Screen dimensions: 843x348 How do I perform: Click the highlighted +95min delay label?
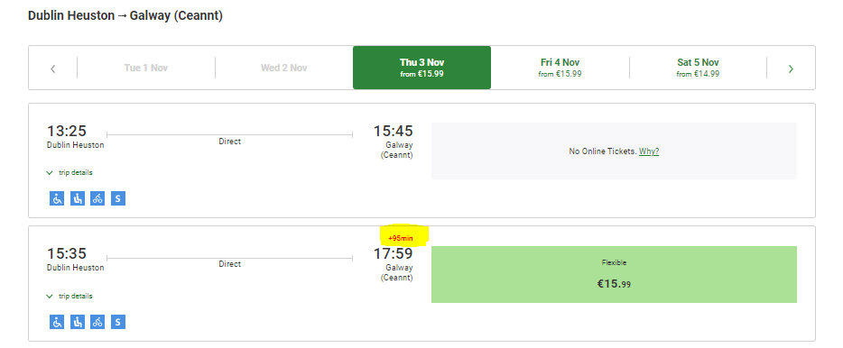coord(401,238)
